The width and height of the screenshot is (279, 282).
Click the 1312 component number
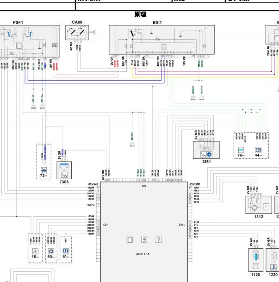[259, 217]
